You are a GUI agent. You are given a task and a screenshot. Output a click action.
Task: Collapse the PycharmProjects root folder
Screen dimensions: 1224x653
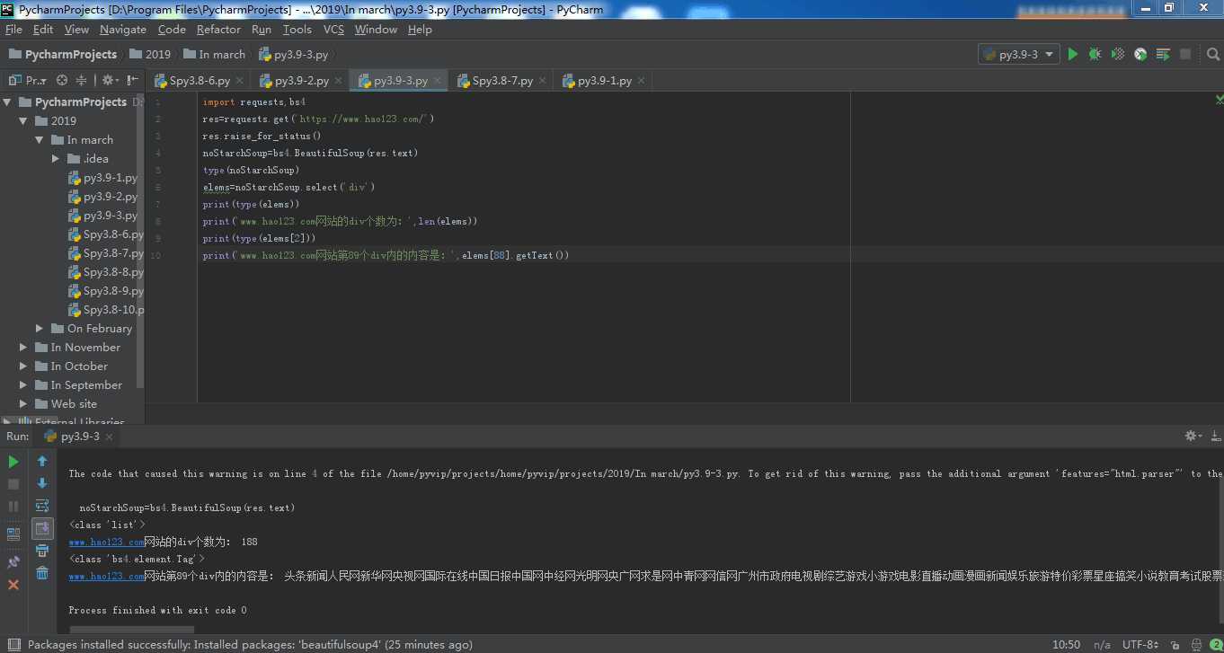coord(8,102)
